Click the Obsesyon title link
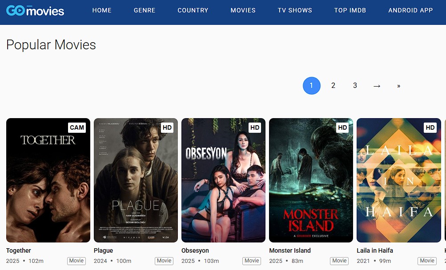This screenshot has height=270, width=446. (195, 250)
